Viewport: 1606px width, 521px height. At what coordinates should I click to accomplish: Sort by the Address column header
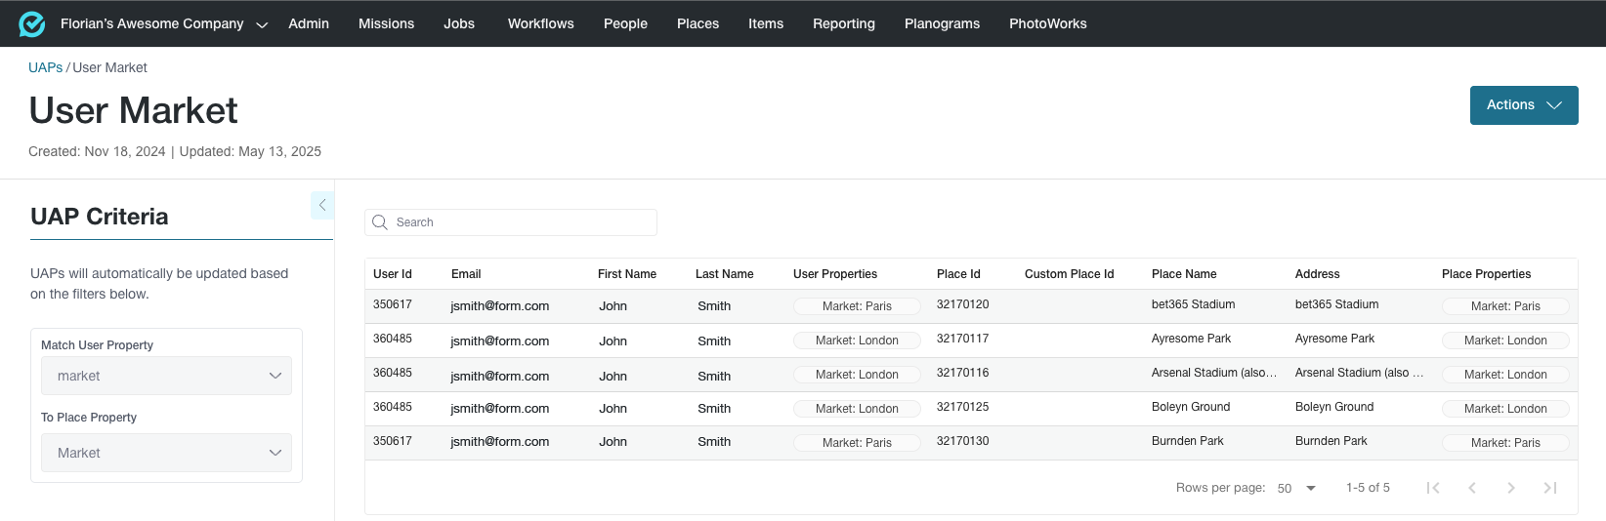point(1318,274)
